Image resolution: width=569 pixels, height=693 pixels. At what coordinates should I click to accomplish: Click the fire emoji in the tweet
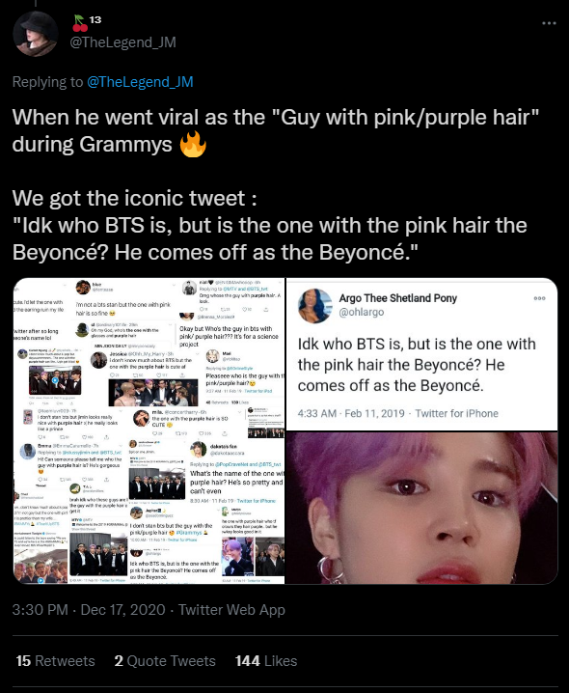coord(193,144)
